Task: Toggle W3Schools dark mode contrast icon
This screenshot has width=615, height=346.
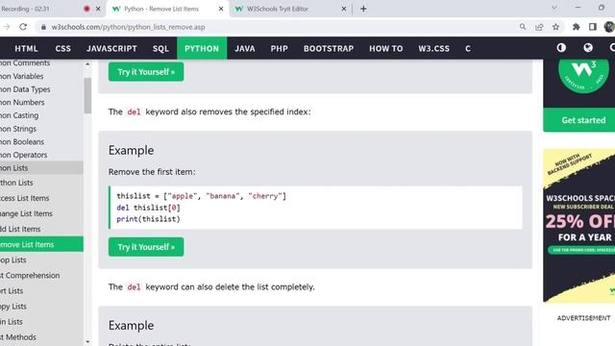Action: 561,48
